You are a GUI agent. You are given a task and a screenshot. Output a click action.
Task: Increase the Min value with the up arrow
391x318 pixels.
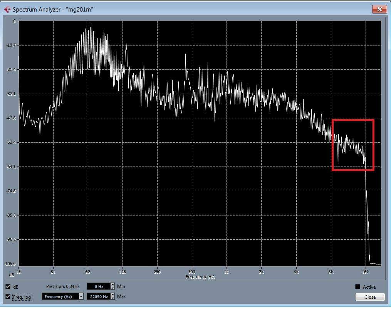[x=112, y=285]
